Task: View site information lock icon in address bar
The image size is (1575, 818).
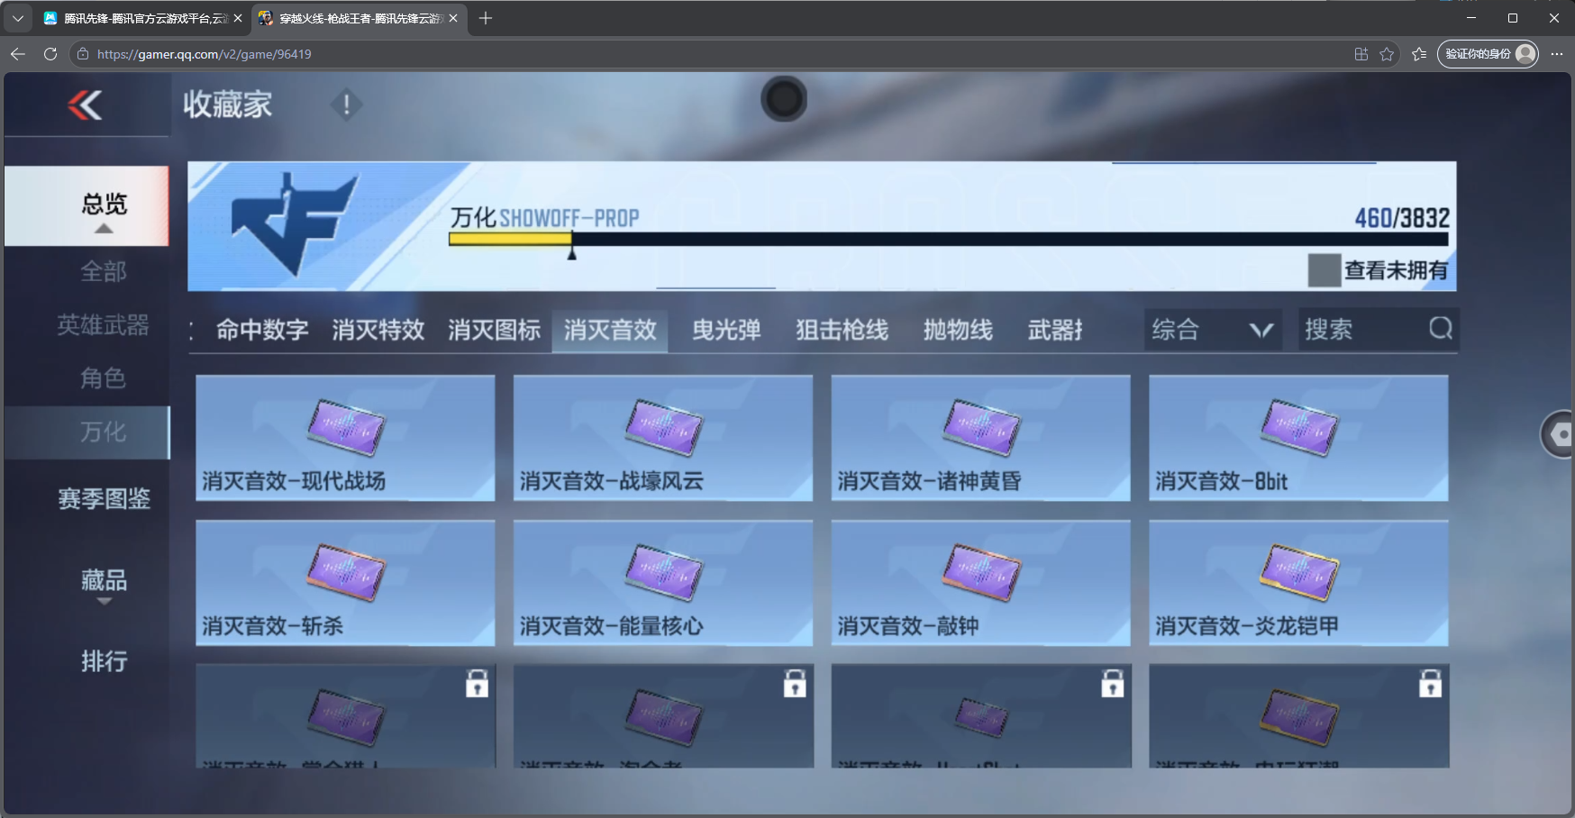Action: [83, 54]
